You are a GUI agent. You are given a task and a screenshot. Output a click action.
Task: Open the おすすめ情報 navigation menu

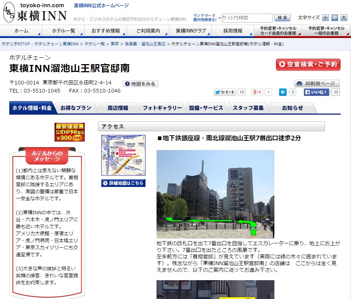coord(106,31)
